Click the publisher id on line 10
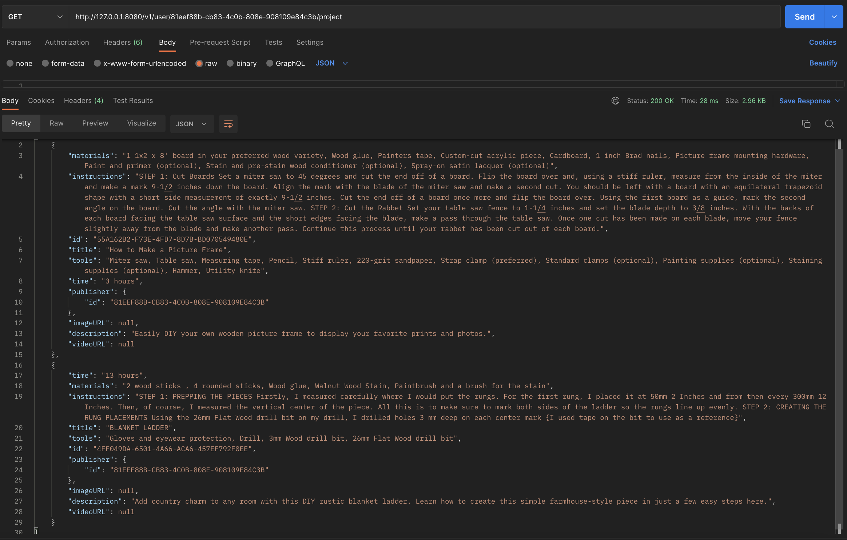This screenshot has height=540, width=847. click(x=189, y=302)
